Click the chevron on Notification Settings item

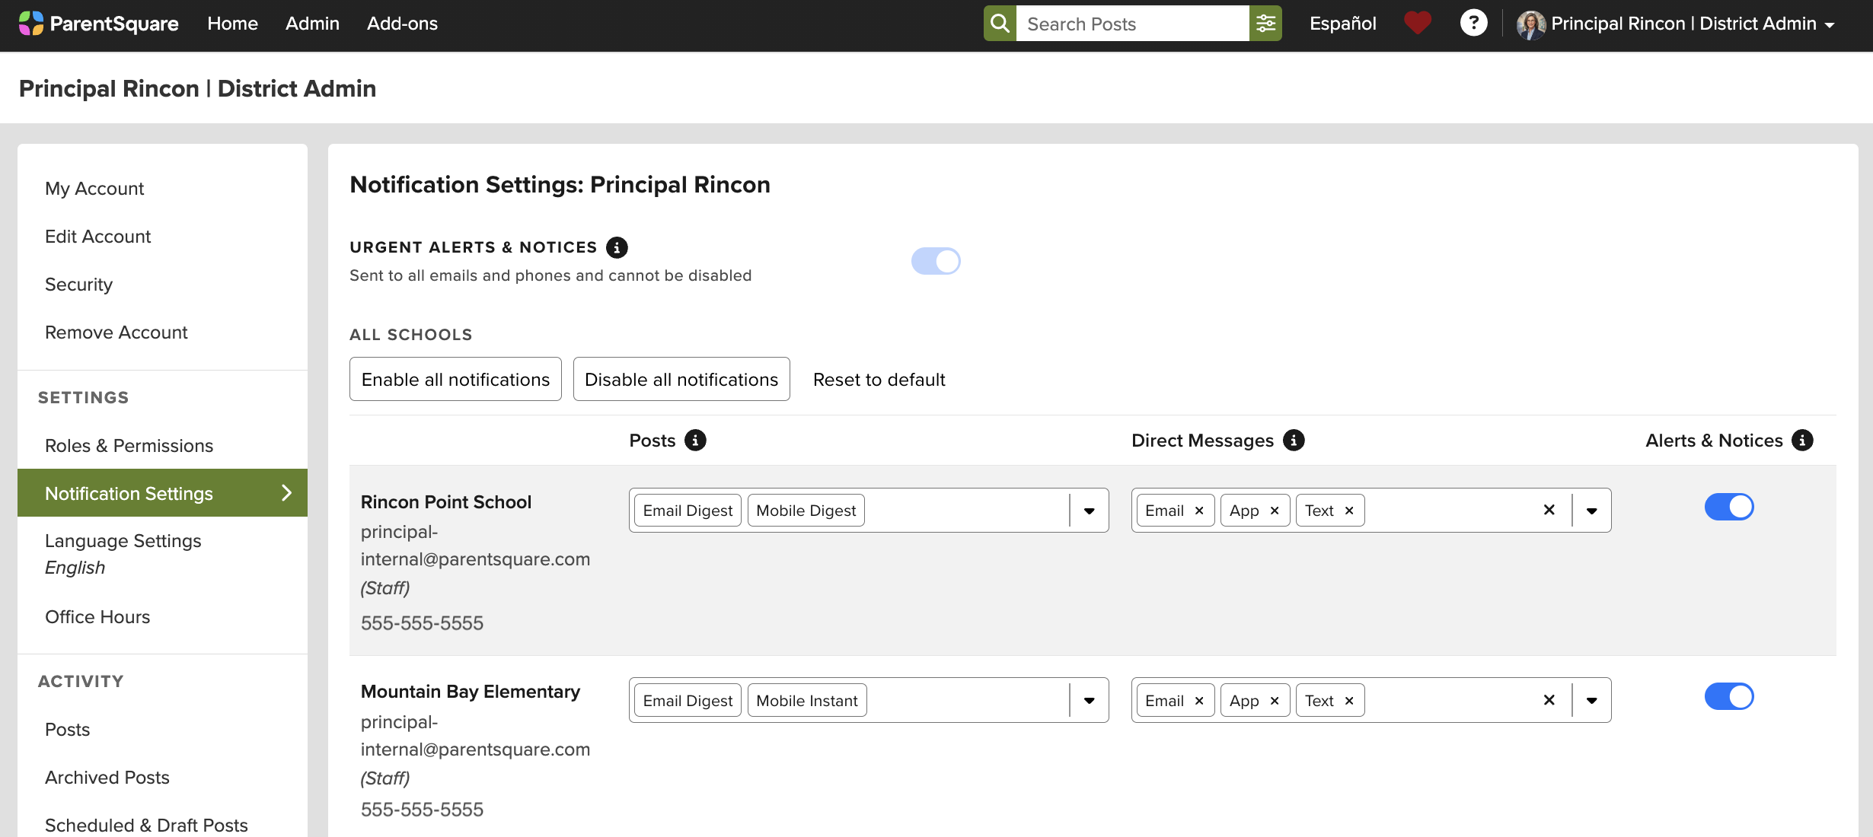[x=286, y=493]
